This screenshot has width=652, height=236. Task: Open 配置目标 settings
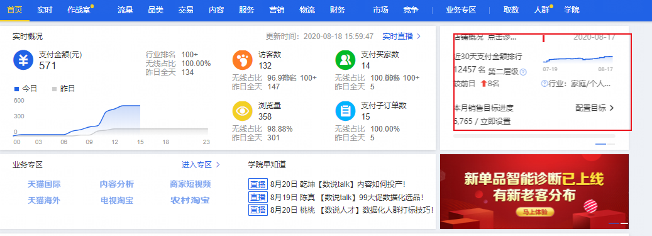coord(595,108)
